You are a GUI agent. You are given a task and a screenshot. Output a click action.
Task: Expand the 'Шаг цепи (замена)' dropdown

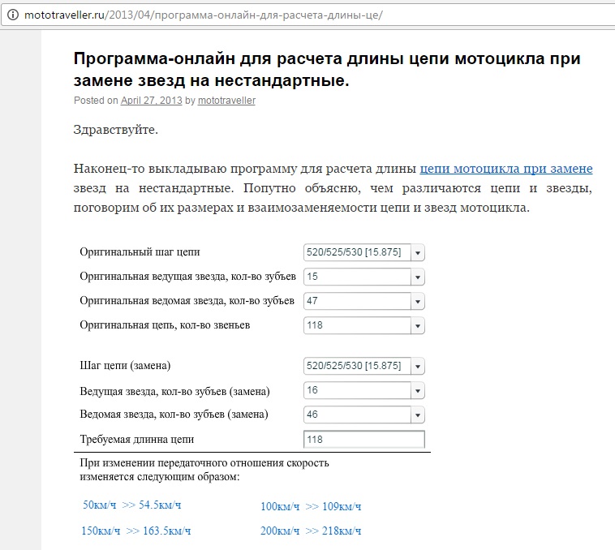[363, 366]
